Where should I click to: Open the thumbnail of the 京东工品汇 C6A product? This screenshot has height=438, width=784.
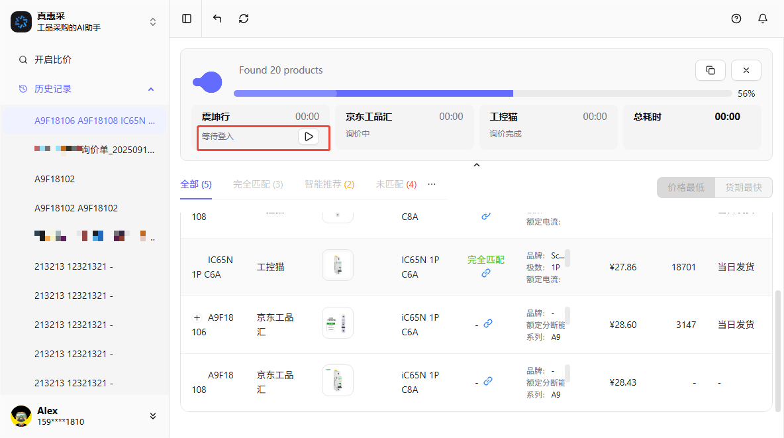[338, 323]
